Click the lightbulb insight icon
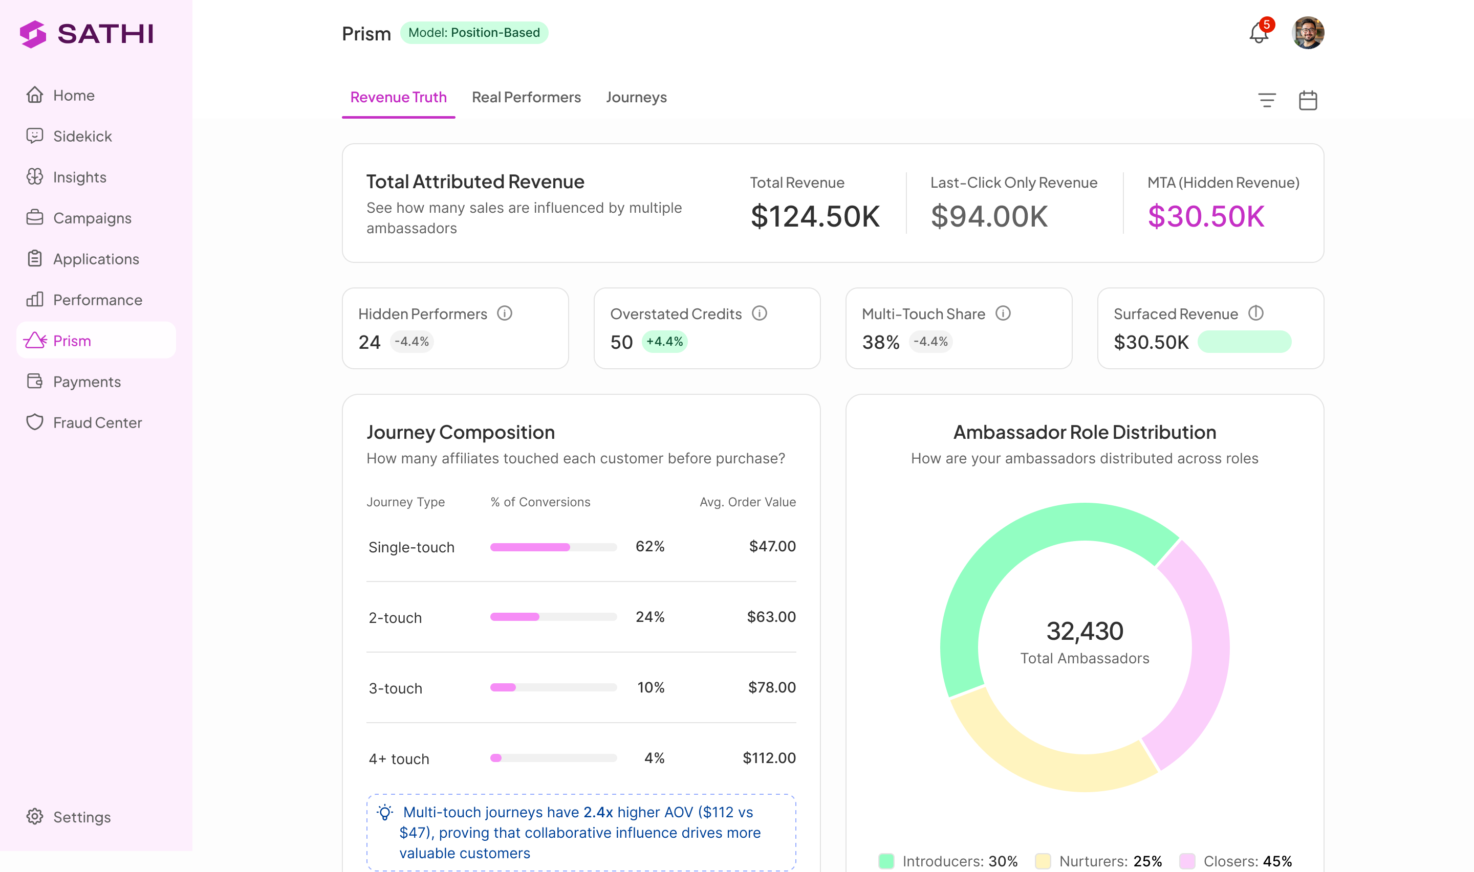The height and width of the screenshot is (872, 1474). point(384,812)
